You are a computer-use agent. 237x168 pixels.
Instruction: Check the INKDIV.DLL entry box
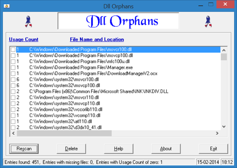coord(13,91)
